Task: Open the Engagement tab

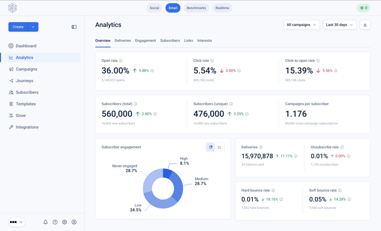Action: [146, 40]
